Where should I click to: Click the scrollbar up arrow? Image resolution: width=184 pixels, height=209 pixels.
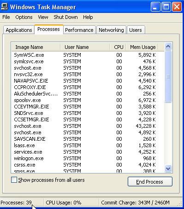[x=168, y=46]
